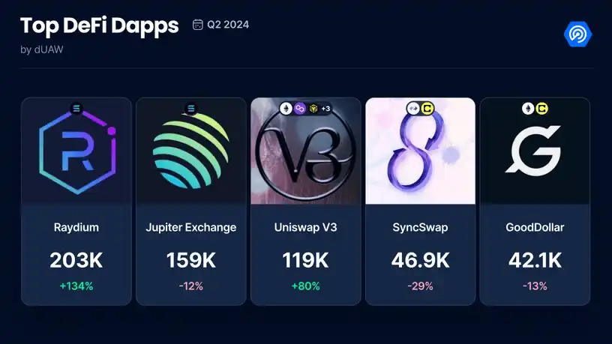The width and height of the screenshot is (612, 344).
Task: Click the Raydium name link
Action: (76, 227)
